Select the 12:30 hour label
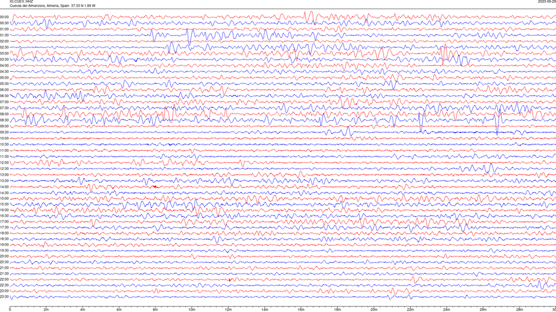556x312 pixels. point(4,168)
